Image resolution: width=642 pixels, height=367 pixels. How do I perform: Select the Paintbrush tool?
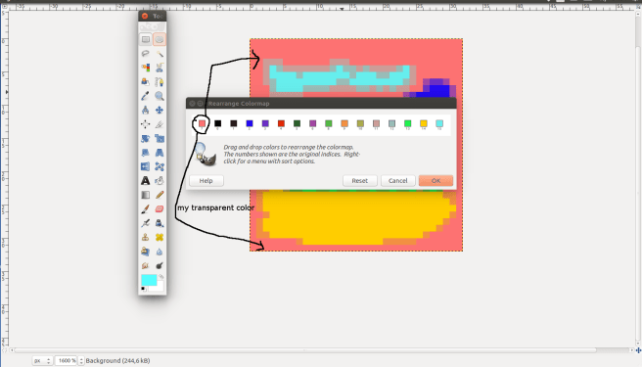click(146, 208)
